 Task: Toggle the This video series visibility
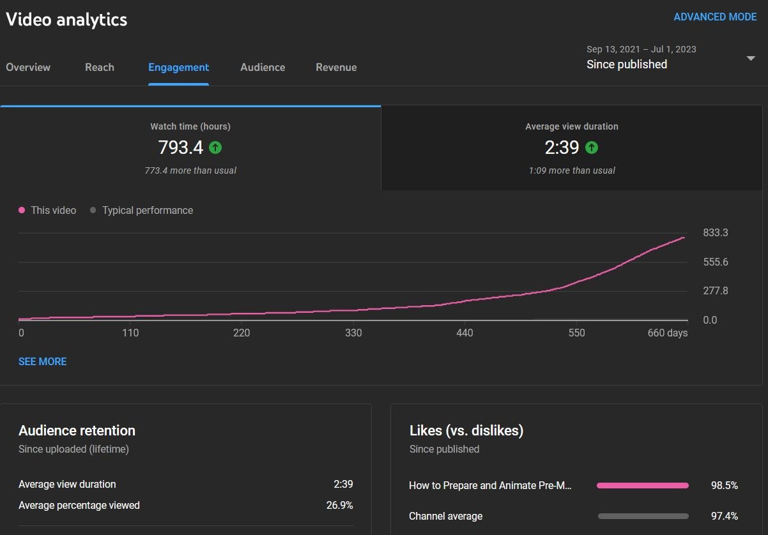tap(47, 210)
